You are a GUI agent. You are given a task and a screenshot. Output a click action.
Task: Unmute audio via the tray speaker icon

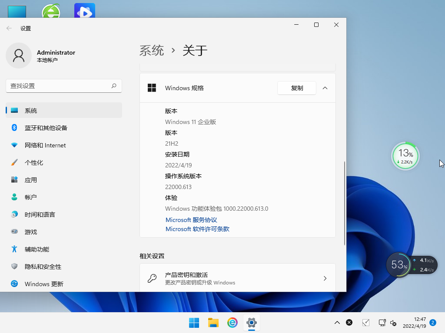(393, 323)
